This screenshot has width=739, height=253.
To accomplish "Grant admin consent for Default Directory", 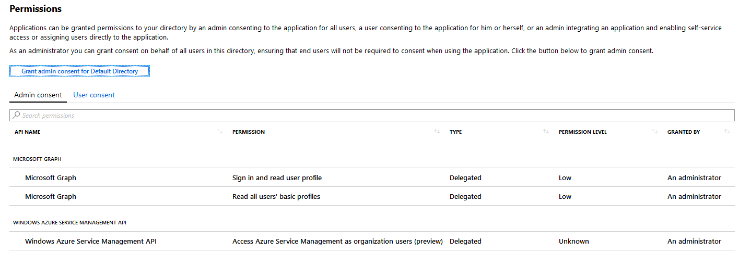I will pyautogui.click(x=79, y=71).
